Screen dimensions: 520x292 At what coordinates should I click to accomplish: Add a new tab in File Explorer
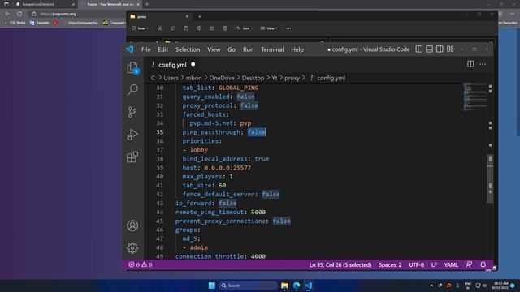(200, 16)
